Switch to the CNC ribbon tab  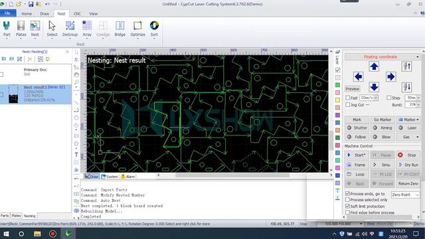pos(77,13)
